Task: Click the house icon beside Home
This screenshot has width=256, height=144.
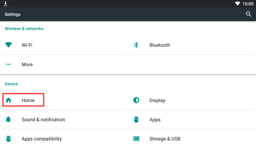Action: click(9, 100)
